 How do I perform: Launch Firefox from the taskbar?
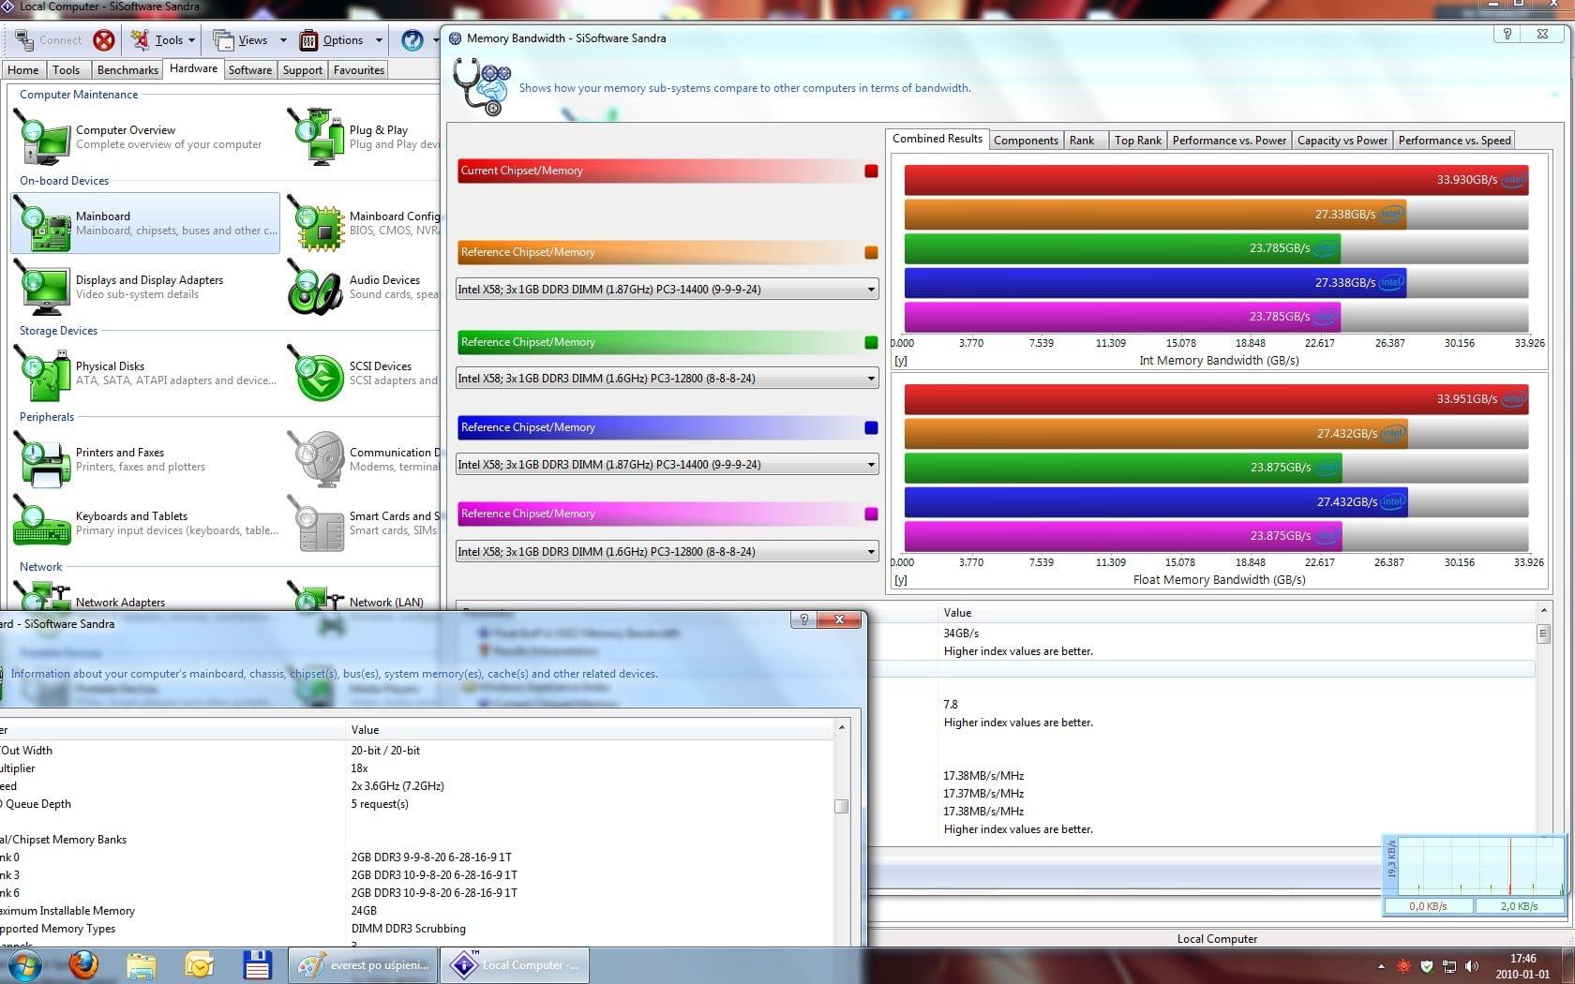click(x=83, y=964)
